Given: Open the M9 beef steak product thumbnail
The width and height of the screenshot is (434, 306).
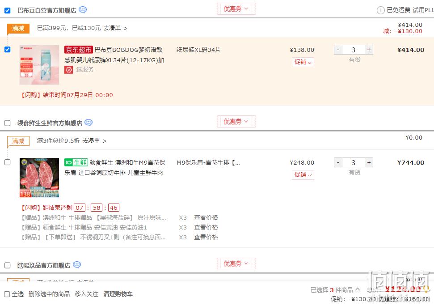Looking at the screenshot, I should click(39, 178).
